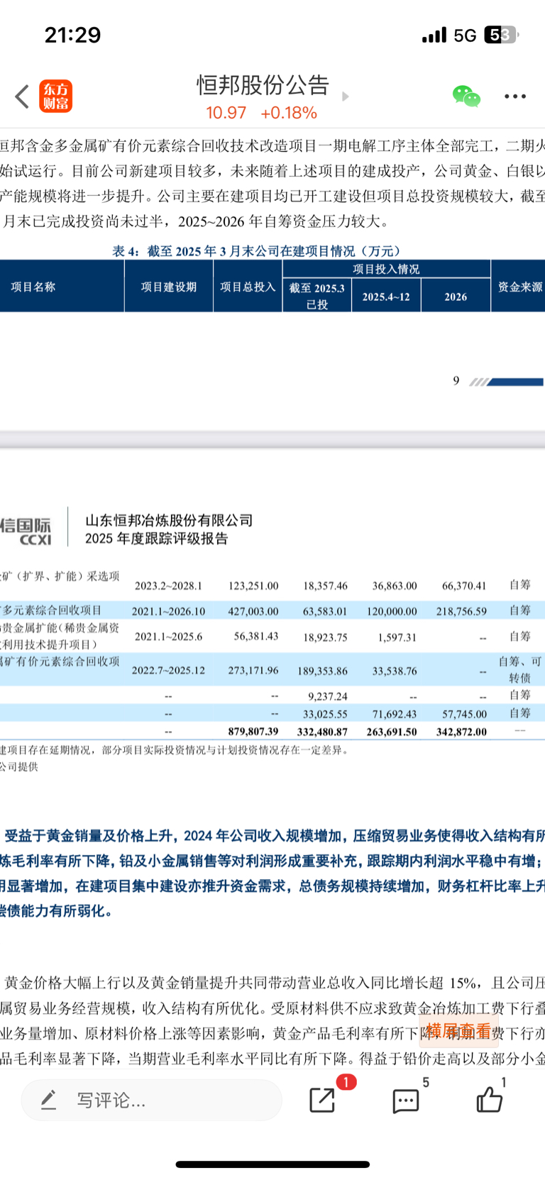Screen dimensions: 545x1180
Task: Open comments icon showing 5
Action: pyautogui.click(x=406, y=1101)
